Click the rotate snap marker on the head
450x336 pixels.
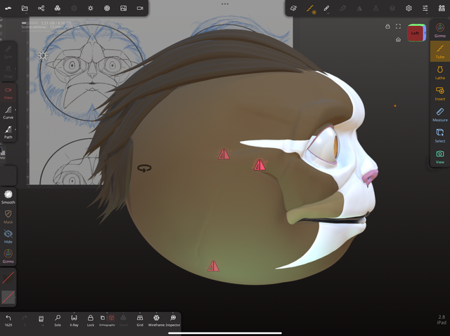(x=144, y=168)
